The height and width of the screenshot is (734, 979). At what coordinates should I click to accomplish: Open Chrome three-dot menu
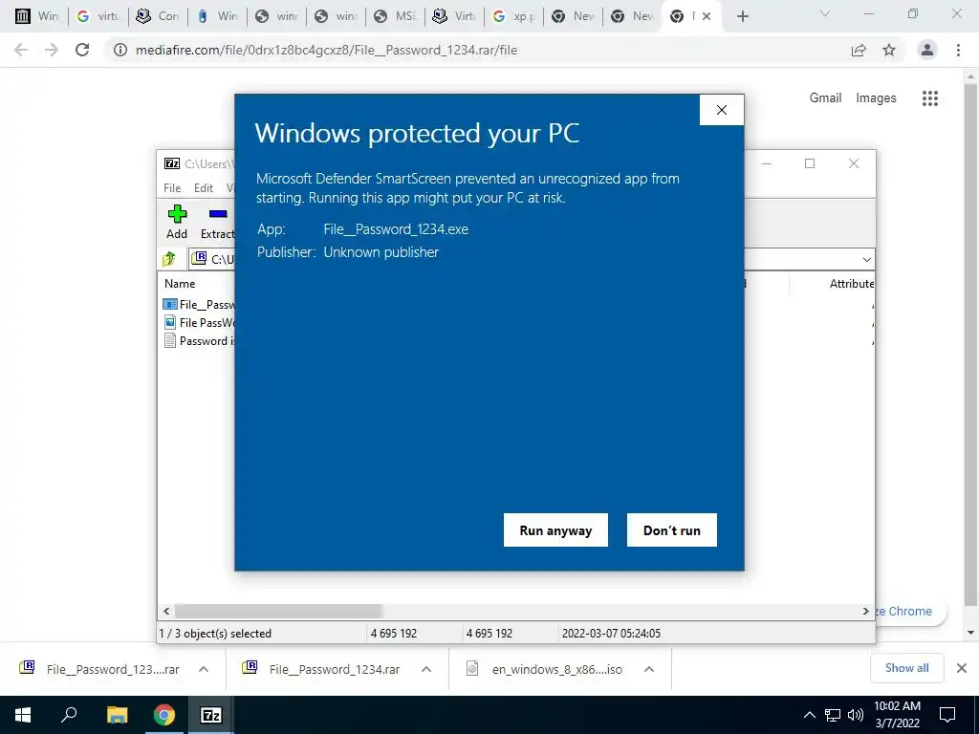coord(958,50)
